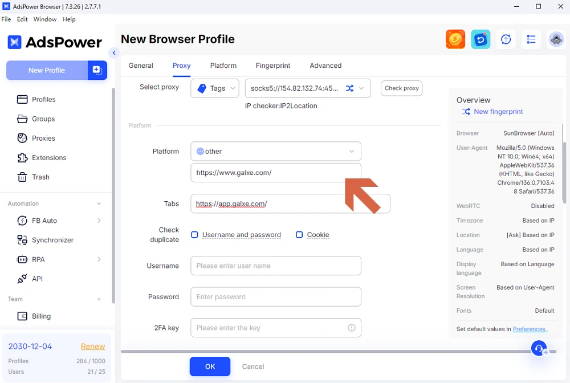
Task: Click the upload update icon
Action: [x=506, y=39]
